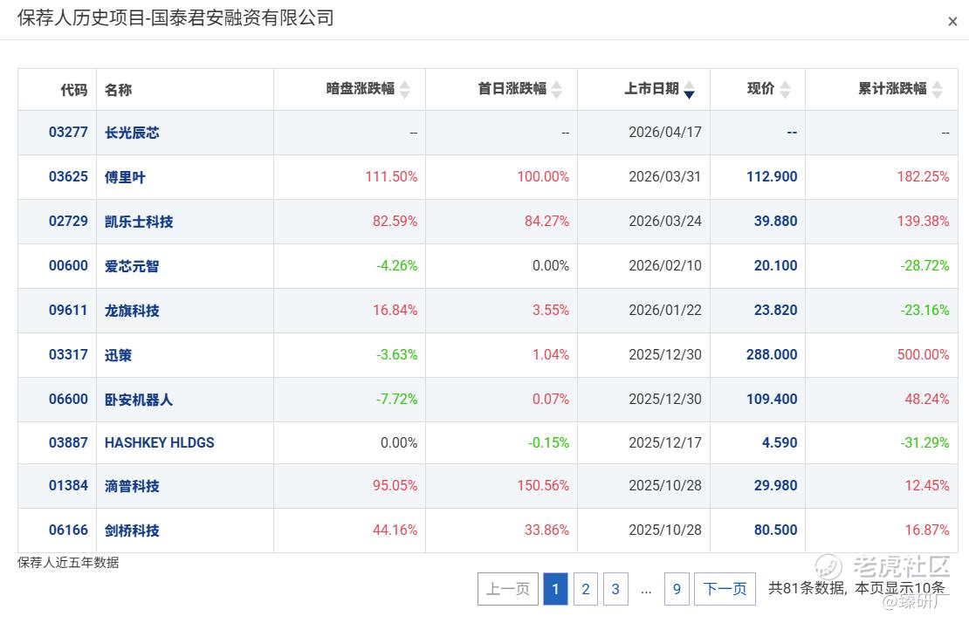Screen dimensions: 969x623
Task: Select grey-market change -7.72%
Action: (396, 399)
